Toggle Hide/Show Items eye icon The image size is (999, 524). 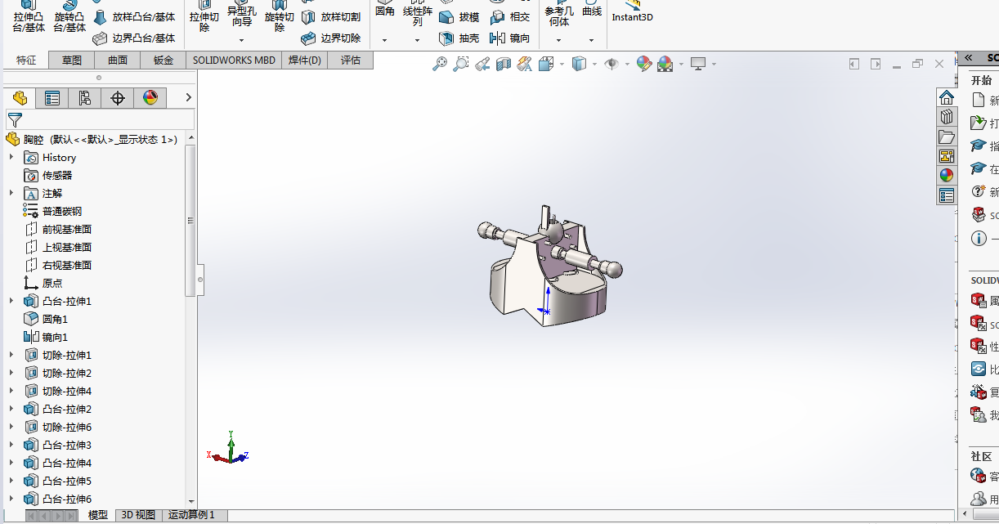pos(611,64)
